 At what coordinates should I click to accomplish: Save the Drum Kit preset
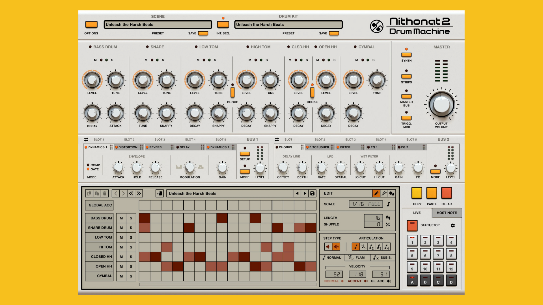click(x=334, y=33)
